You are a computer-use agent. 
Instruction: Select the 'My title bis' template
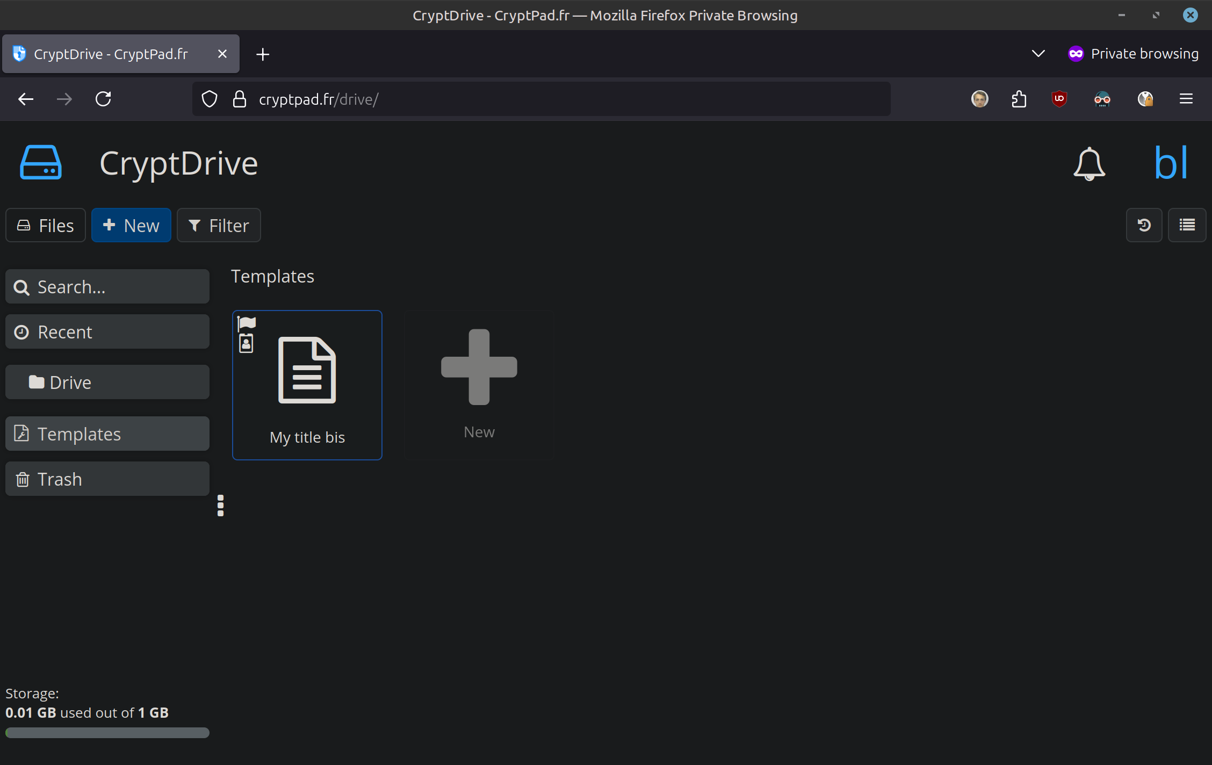coord(307,385)
